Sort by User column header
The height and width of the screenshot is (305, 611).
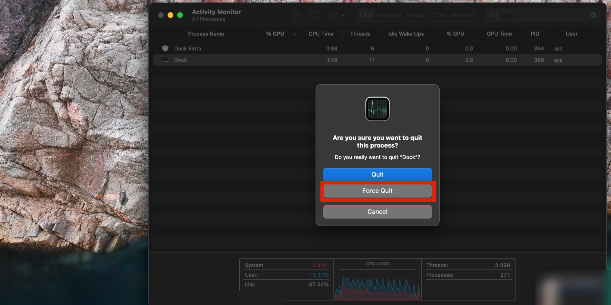pyautogui.click(x=571, y=34)
